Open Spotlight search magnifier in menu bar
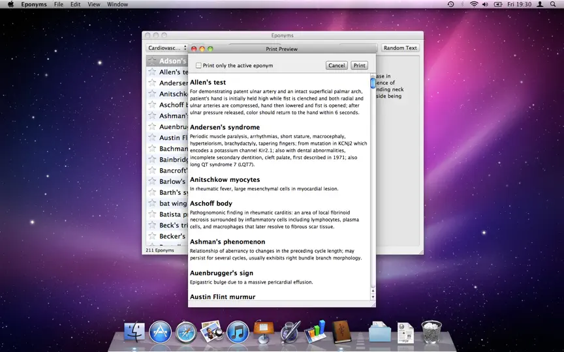Screen dimensions: 564x352 (x=553, y=5)
